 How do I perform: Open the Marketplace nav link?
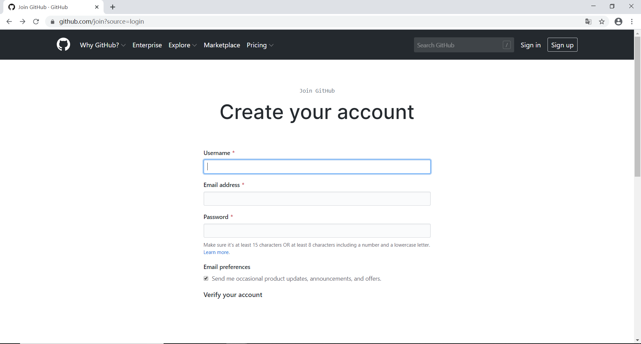click(222, 45)
